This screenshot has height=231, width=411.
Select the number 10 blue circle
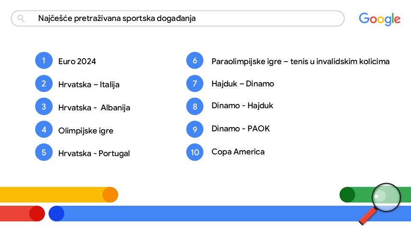(x=195, y=152)
